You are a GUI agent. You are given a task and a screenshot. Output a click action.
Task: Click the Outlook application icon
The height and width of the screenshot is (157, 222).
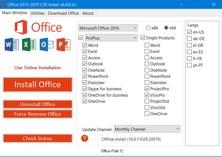pos(47,45)
